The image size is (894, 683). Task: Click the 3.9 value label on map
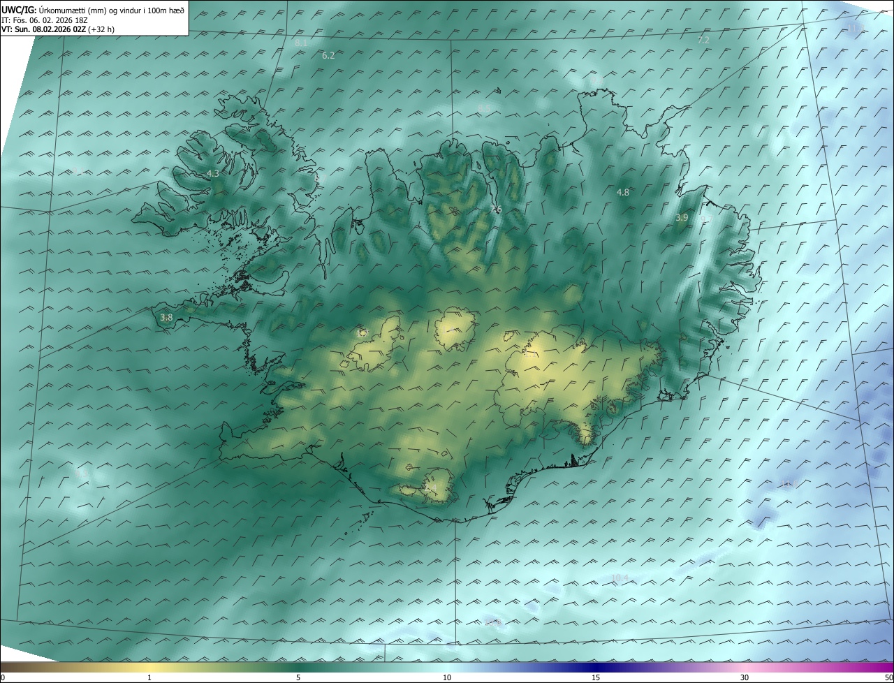[682, 218]
